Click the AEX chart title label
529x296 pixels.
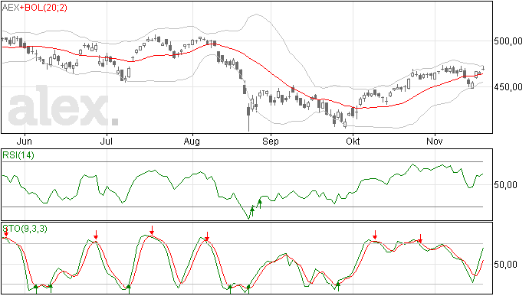click(x=11, y=8)
